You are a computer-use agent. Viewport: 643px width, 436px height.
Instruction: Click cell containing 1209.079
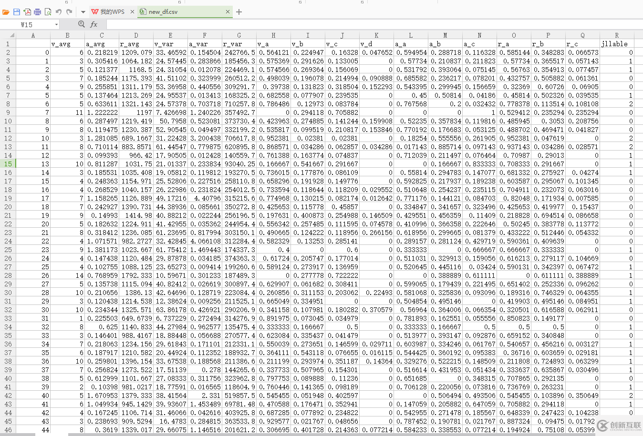click(x=136, y=52)
